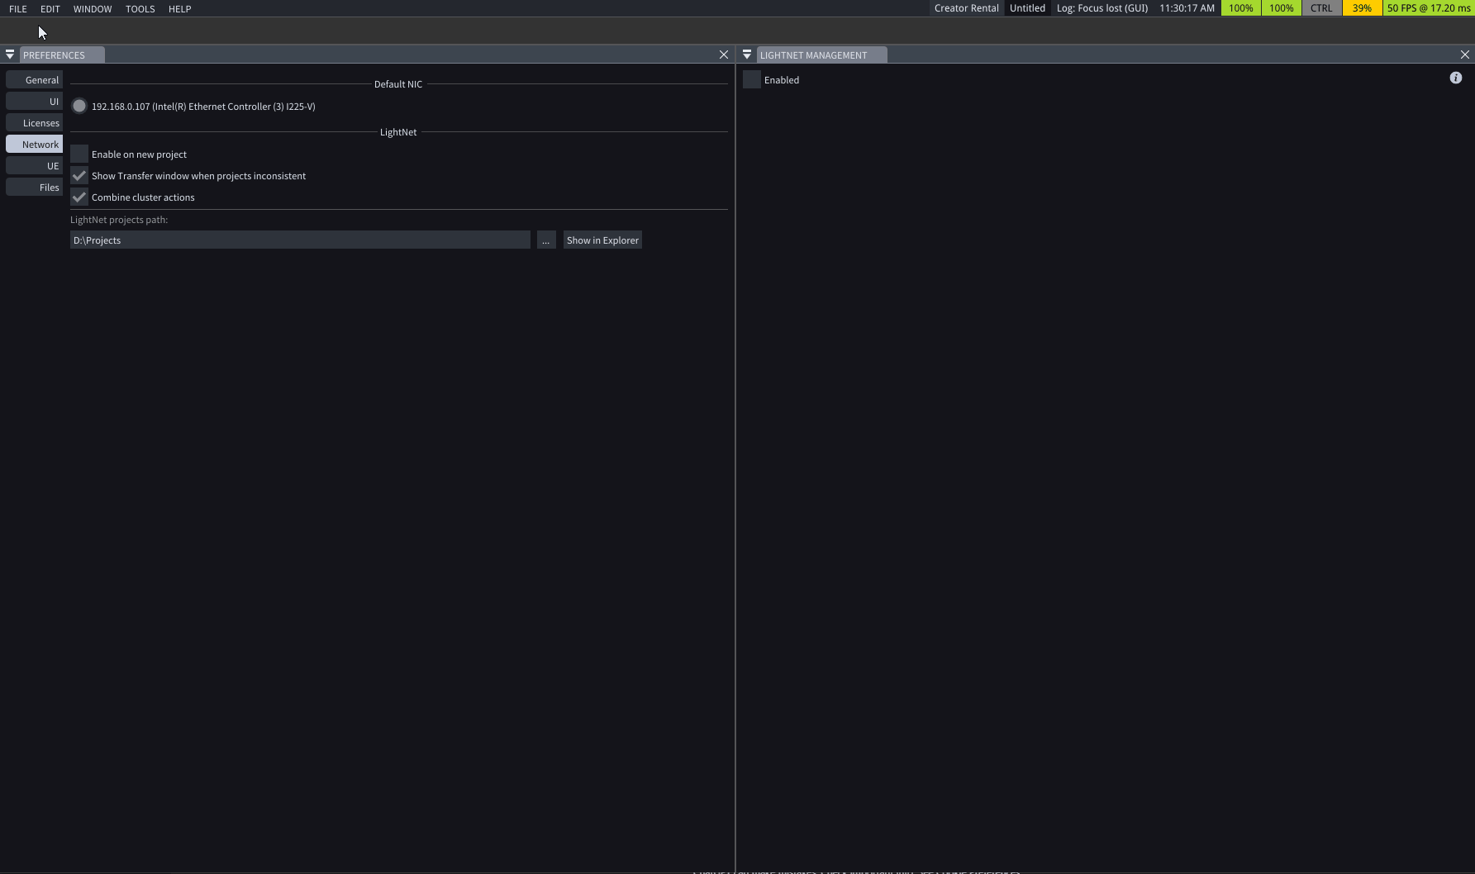
Task: Disable Combine cluster actions checkbox
Action: pyautogui.click(x=79, y=197)
